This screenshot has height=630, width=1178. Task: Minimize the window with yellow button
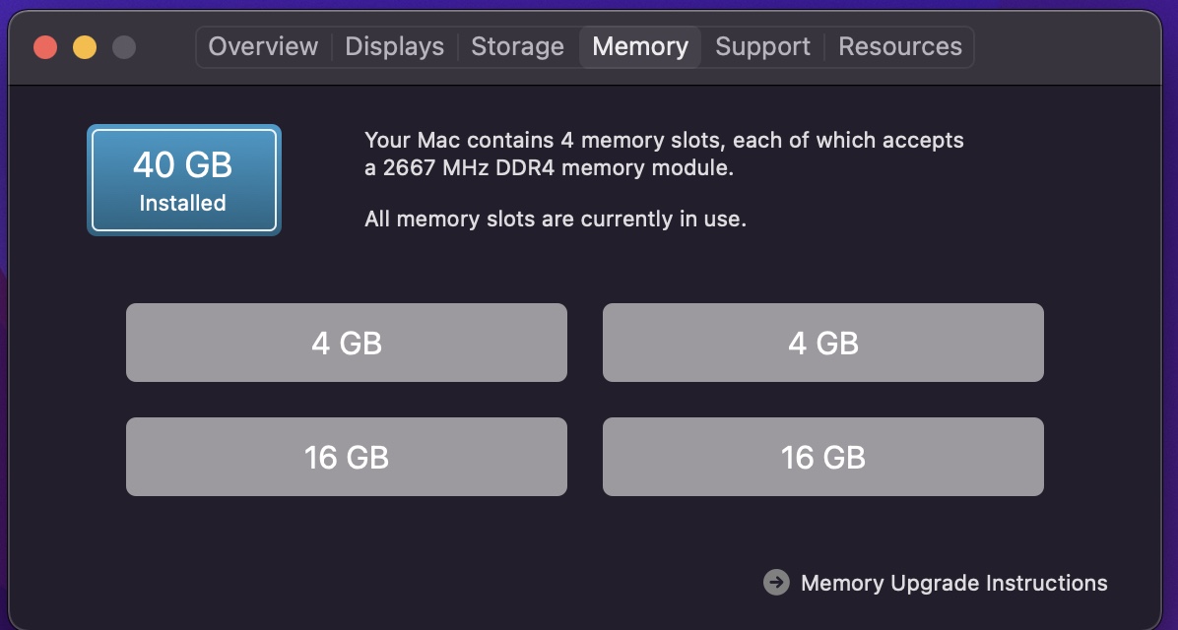click(85, 46)
